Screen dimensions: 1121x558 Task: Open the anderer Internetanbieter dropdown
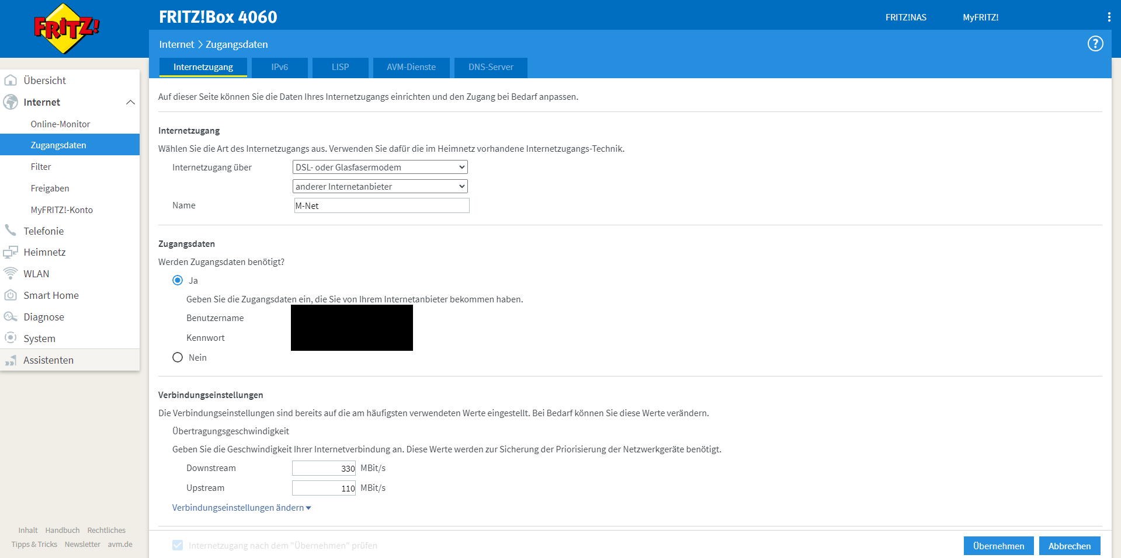pyautogui.click(x=380, y=186)
